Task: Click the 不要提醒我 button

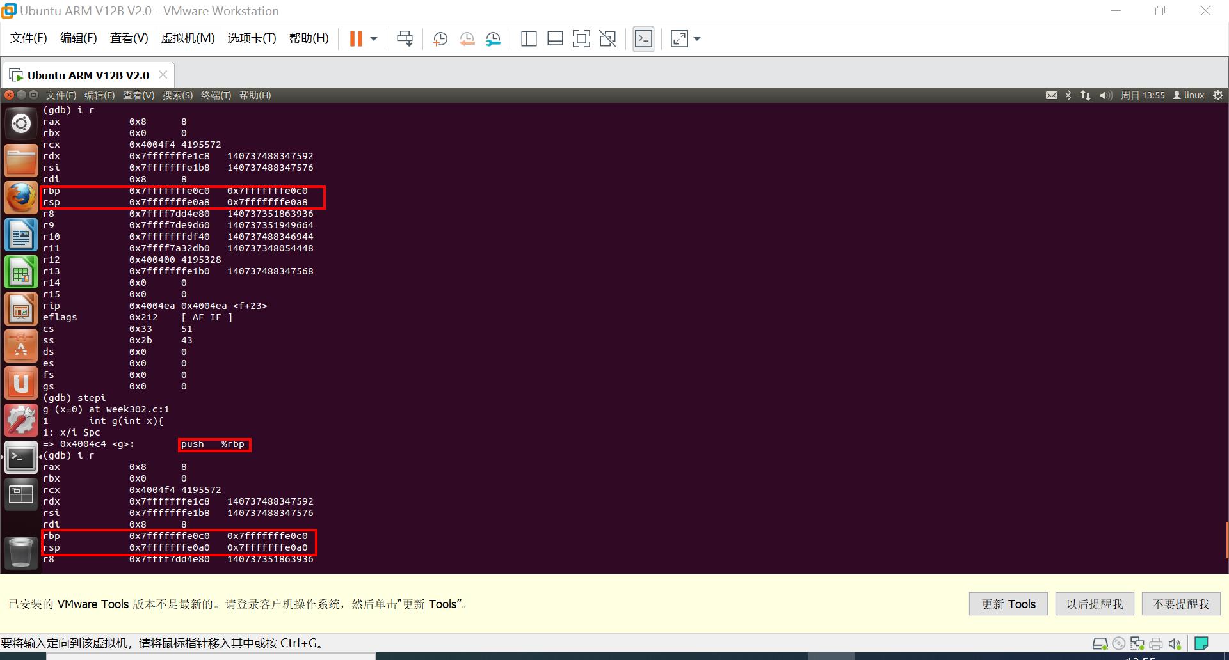Action: click(1181, 604)
